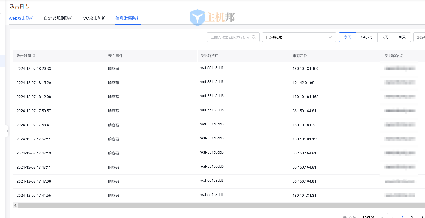Select row timestamp 2024-12-07 18:12:08

(34, 97)
